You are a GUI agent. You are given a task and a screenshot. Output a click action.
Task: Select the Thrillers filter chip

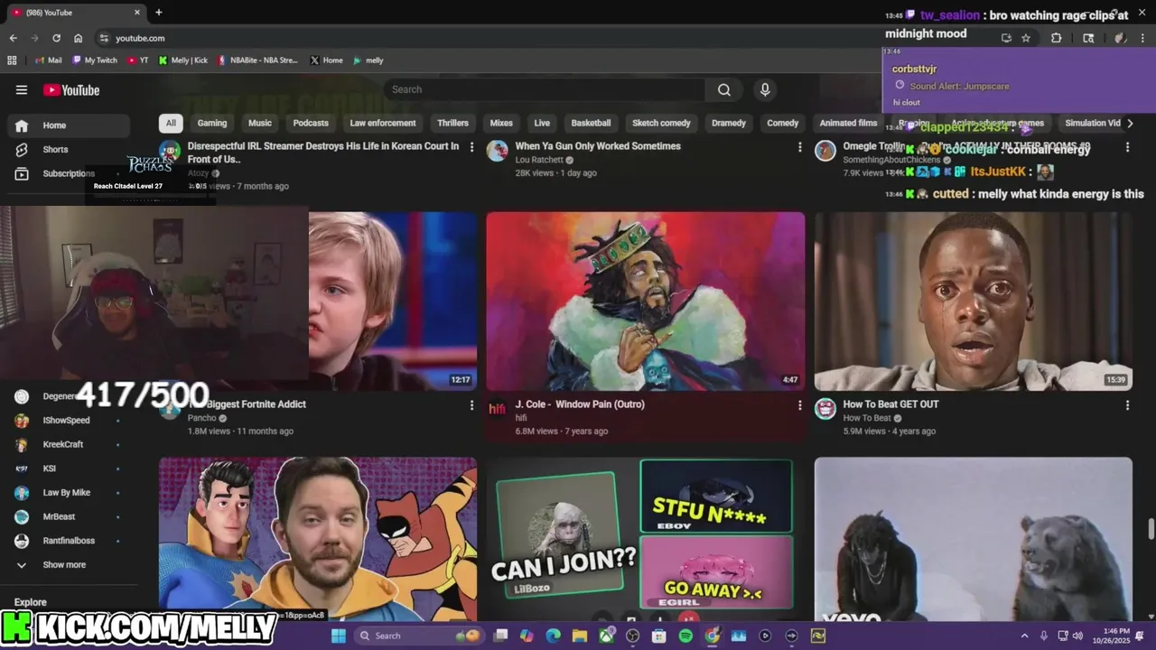452,123
